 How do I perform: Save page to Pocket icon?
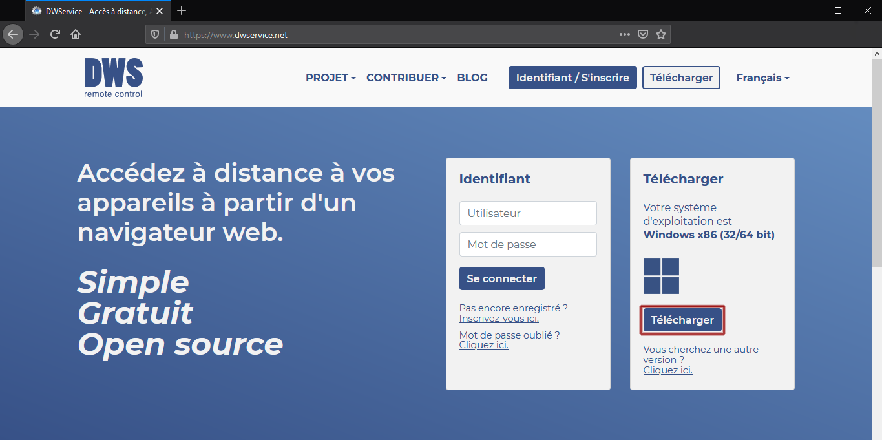pos(643,34)
